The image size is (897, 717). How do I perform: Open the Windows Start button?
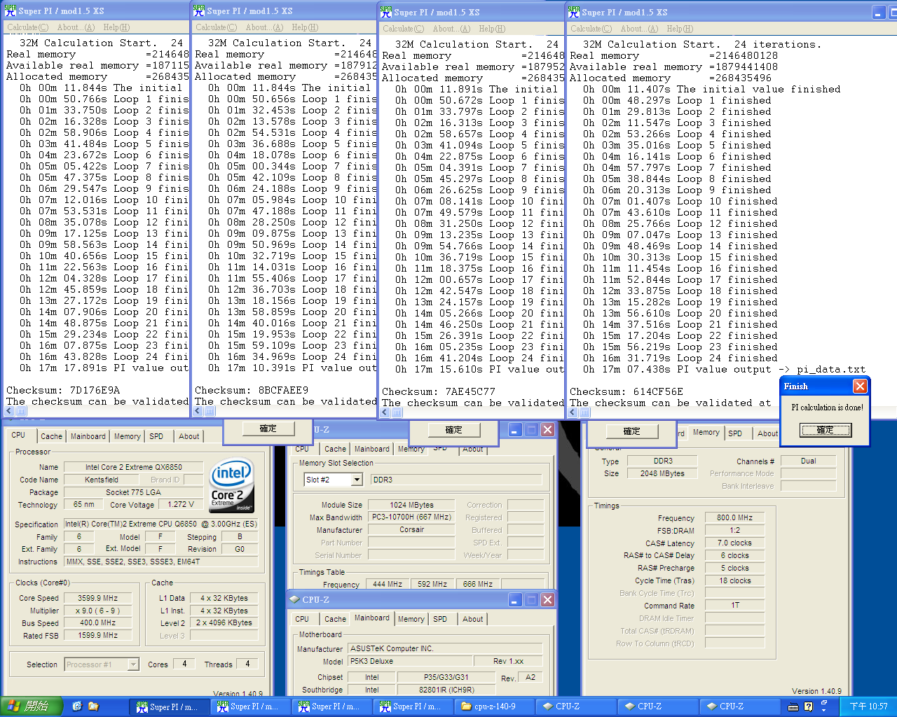tap(32, 706)
